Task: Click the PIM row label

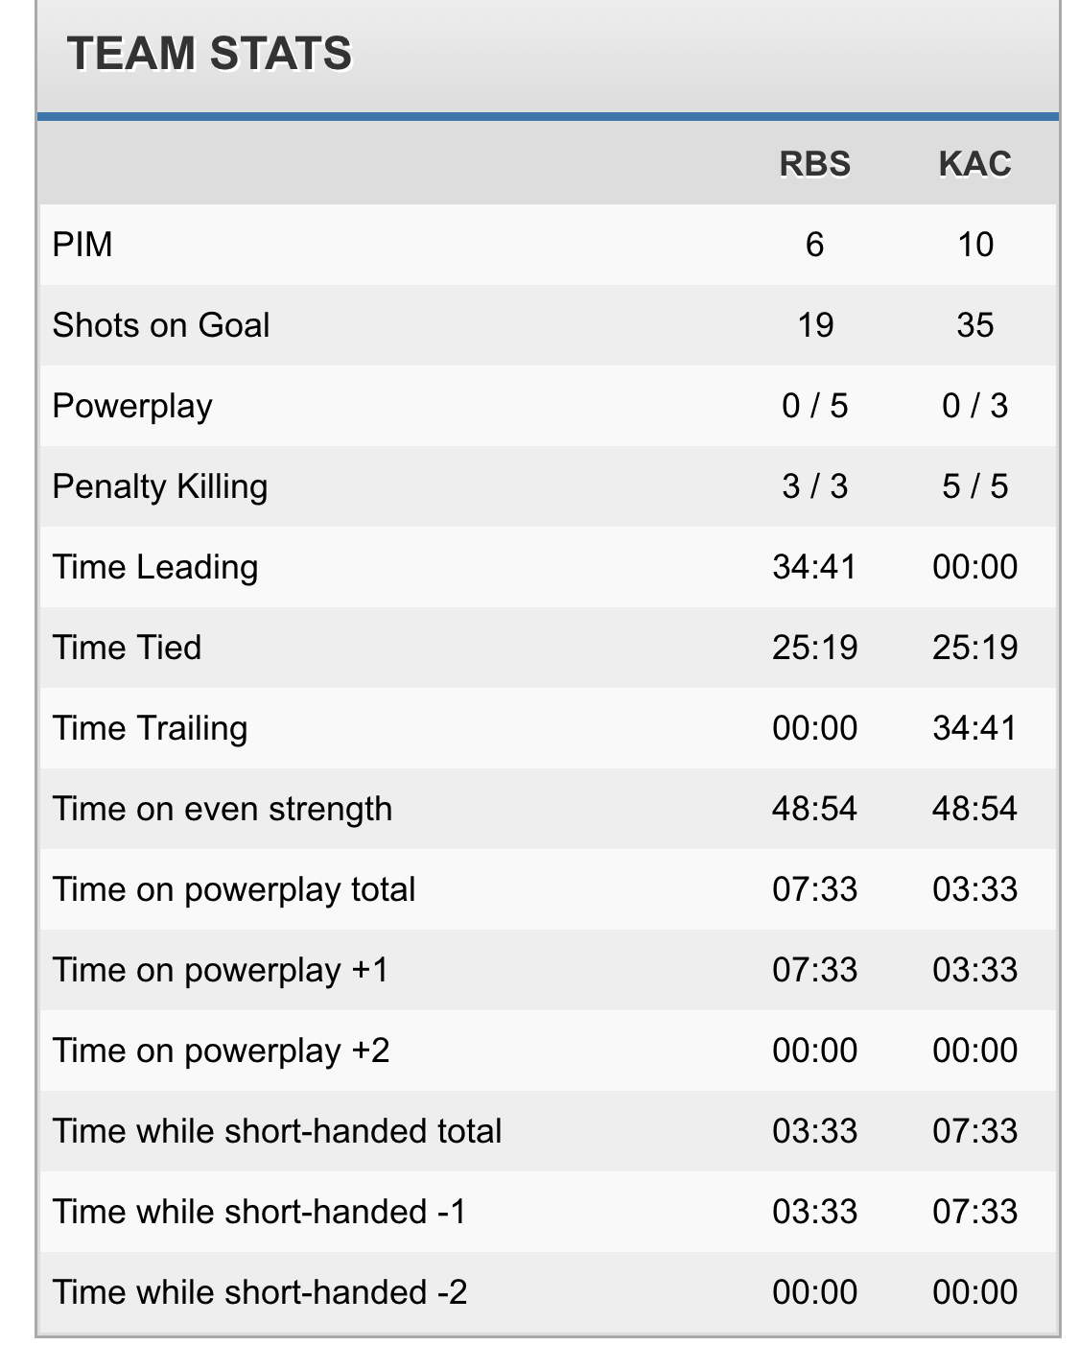Action: 82,245
